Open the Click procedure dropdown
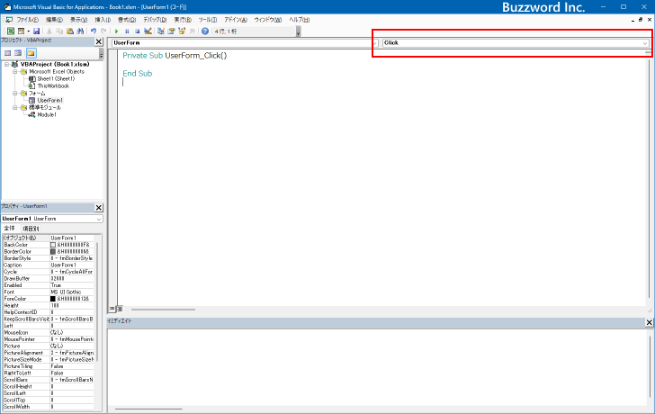Screen dimensions: 655x414 (516, 42)
